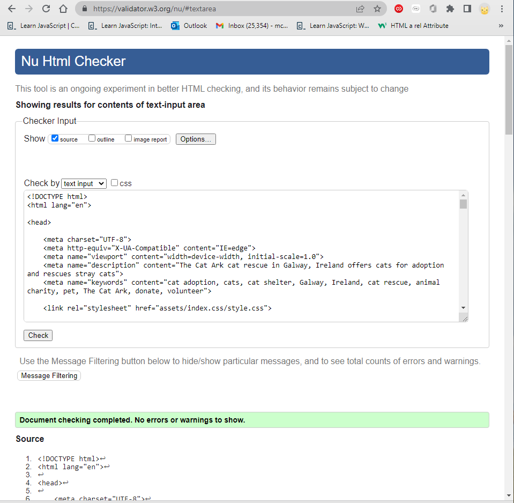Go back to the previous page
The image size is (514, 503).
point(12,9)
